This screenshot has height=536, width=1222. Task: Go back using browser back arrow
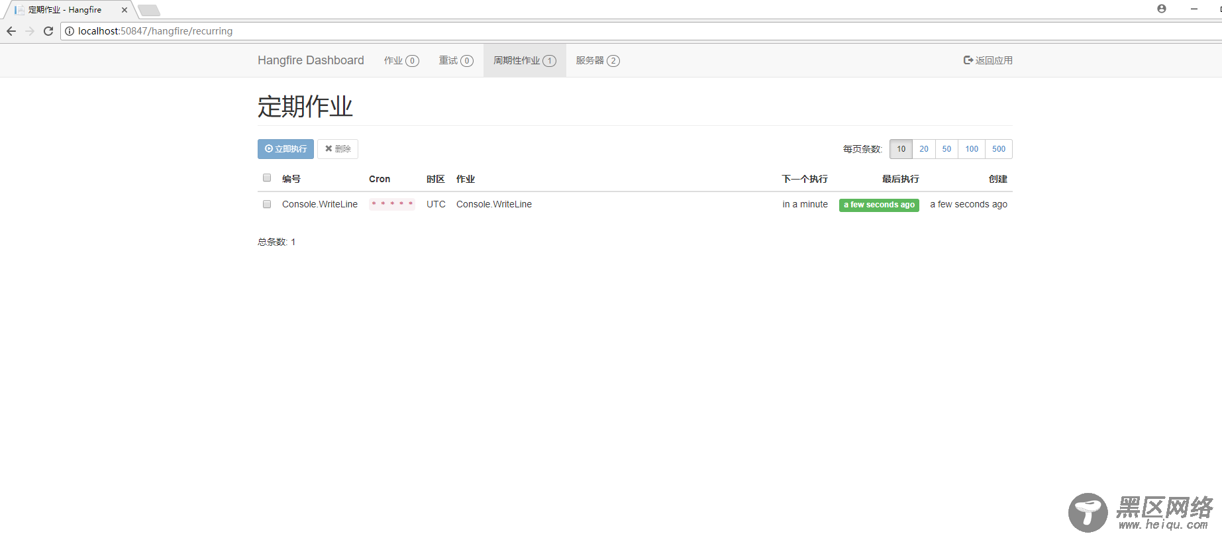[x=11, y=31]
